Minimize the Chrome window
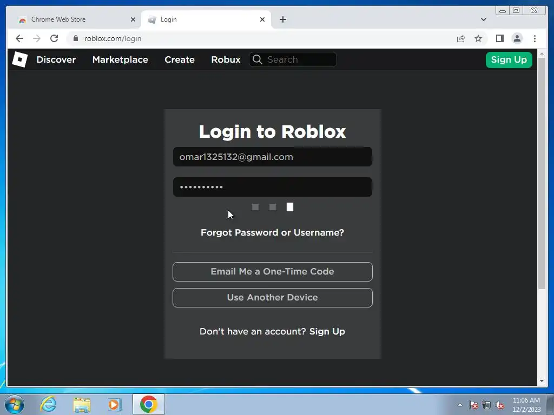 503,11
